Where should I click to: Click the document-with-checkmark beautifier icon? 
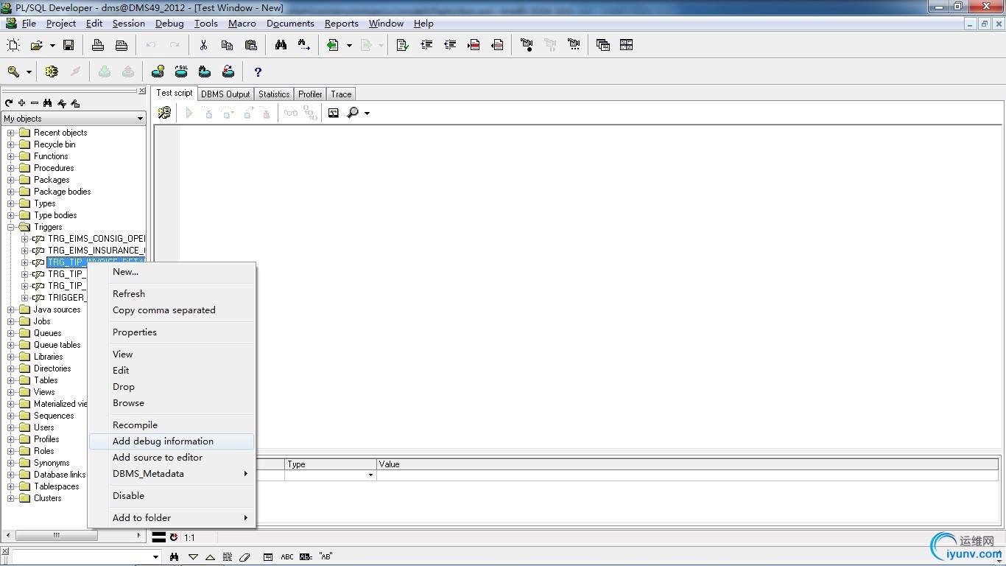tap(402, 45)
